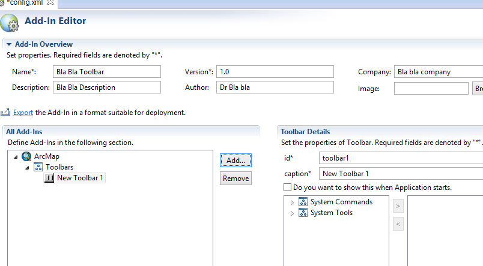This screenshot has height=266, width=483.
Task: Click the System Commands folder icon
Action: tap(303, 202)
